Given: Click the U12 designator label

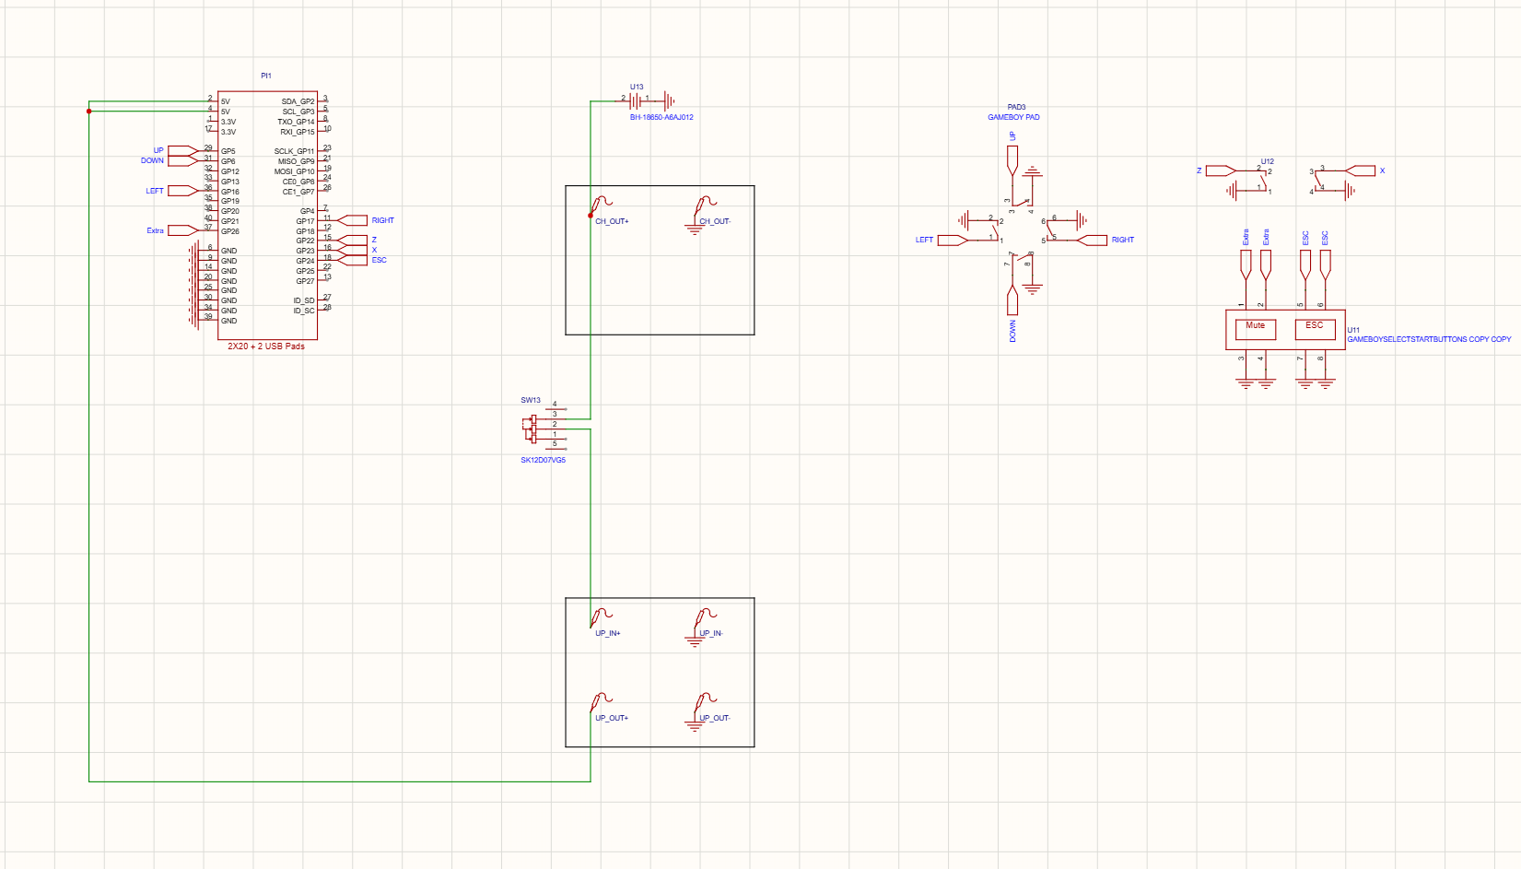Looking at the screenshot, I should tap(1268, 161).
